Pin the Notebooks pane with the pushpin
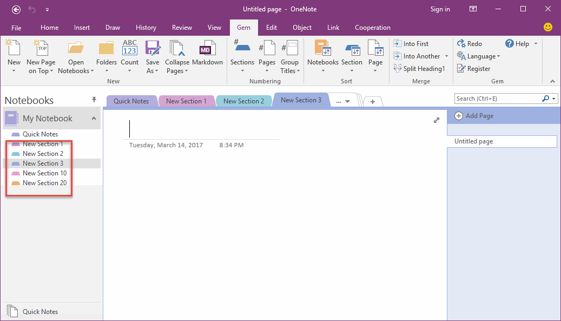This screenshot has width=561, height=321. tap(94, 100)
